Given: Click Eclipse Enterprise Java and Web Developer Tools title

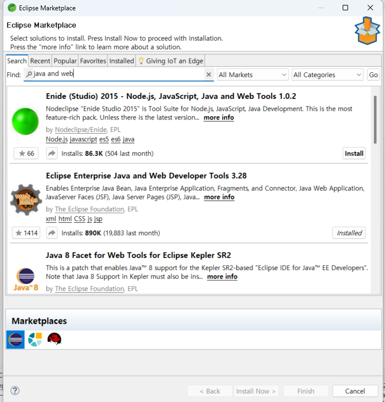Looking at the screenshot, I should coord(146,175).
